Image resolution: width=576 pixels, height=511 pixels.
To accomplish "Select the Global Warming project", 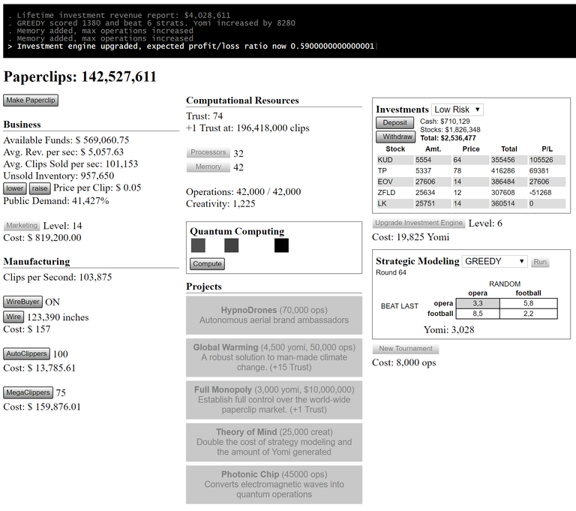I will point(274,358).
